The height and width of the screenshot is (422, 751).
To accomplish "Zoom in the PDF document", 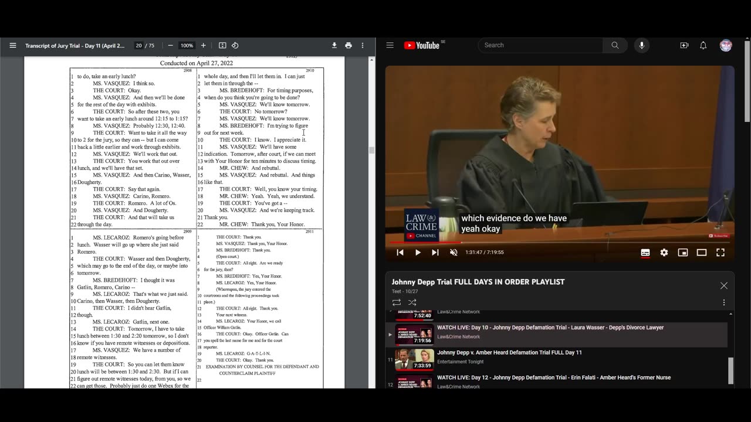I will coord(204,45).
